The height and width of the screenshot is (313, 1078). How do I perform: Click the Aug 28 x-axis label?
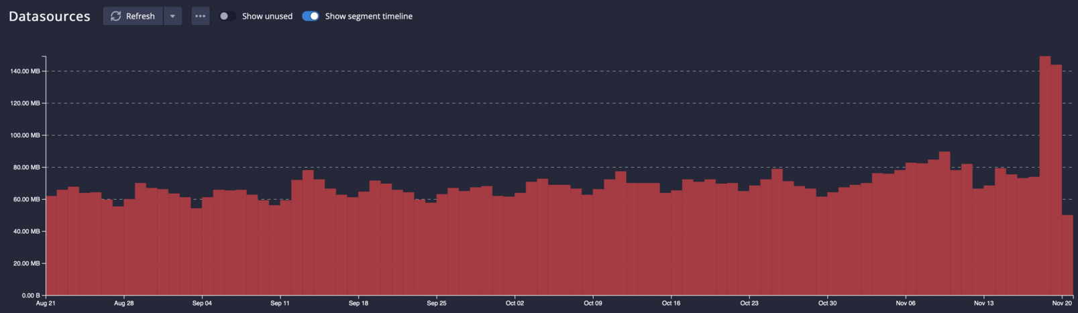(x=124, y=304)
